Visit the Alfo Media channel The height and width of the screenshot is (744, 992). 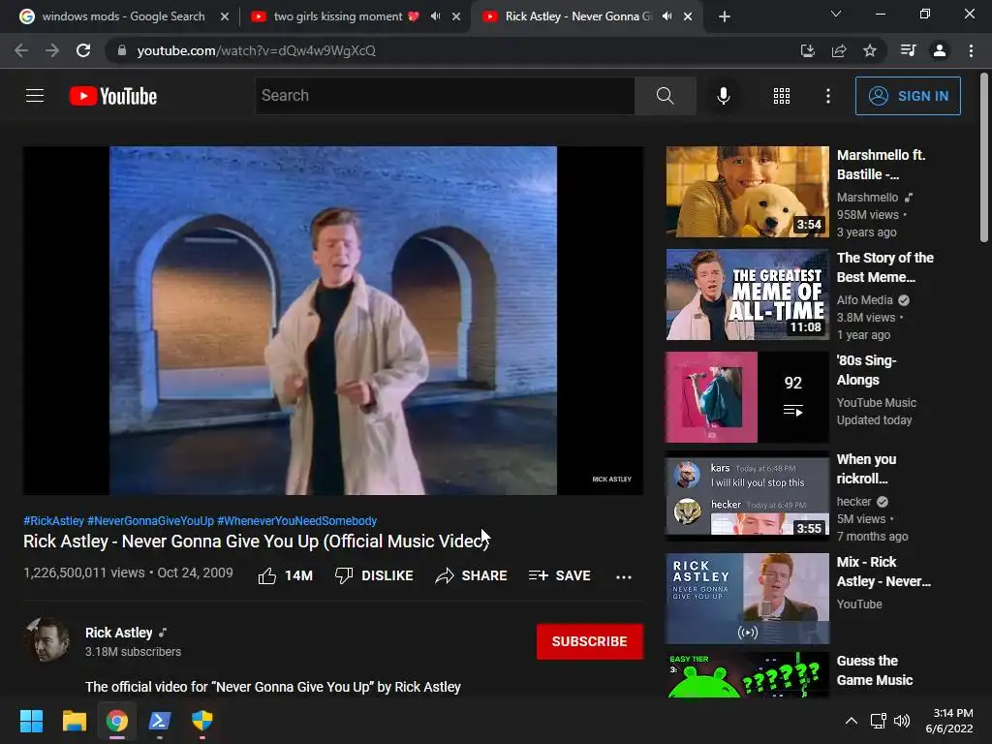865,300
